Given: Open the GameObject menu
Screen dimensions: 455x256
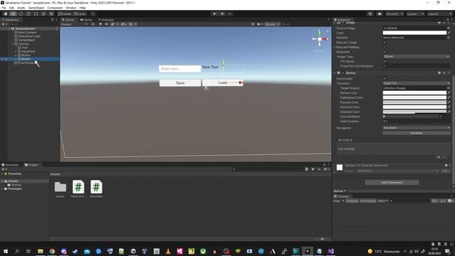Looking at the screenshot, I should click(36, 8).
